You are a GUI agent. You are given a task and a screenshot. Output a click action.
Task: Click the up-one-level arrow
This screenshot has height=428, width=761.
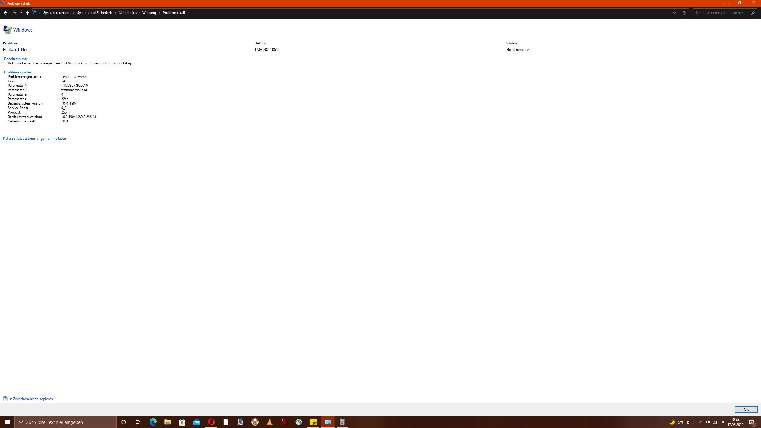tap(28, 13)
